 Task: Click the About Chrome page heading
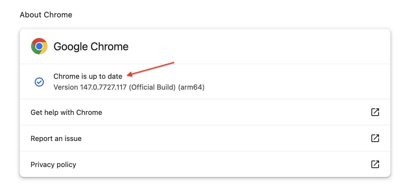46,15
